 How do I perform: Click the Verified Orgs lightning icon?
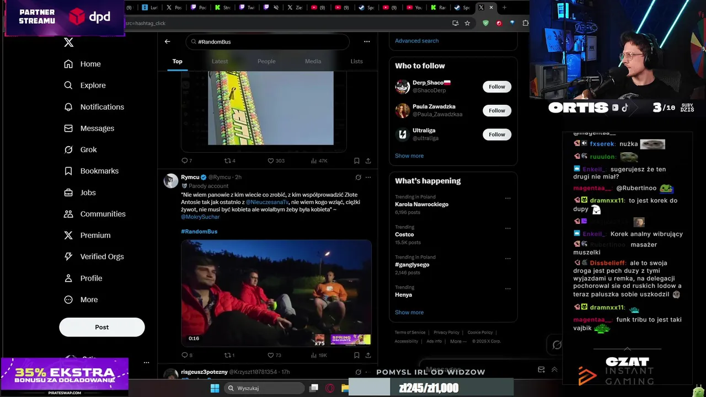68,256
